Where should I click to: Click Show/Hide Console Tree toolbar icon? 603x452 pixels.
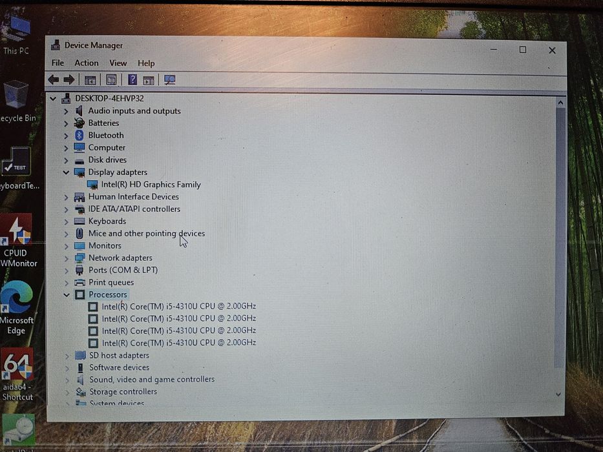90,80
